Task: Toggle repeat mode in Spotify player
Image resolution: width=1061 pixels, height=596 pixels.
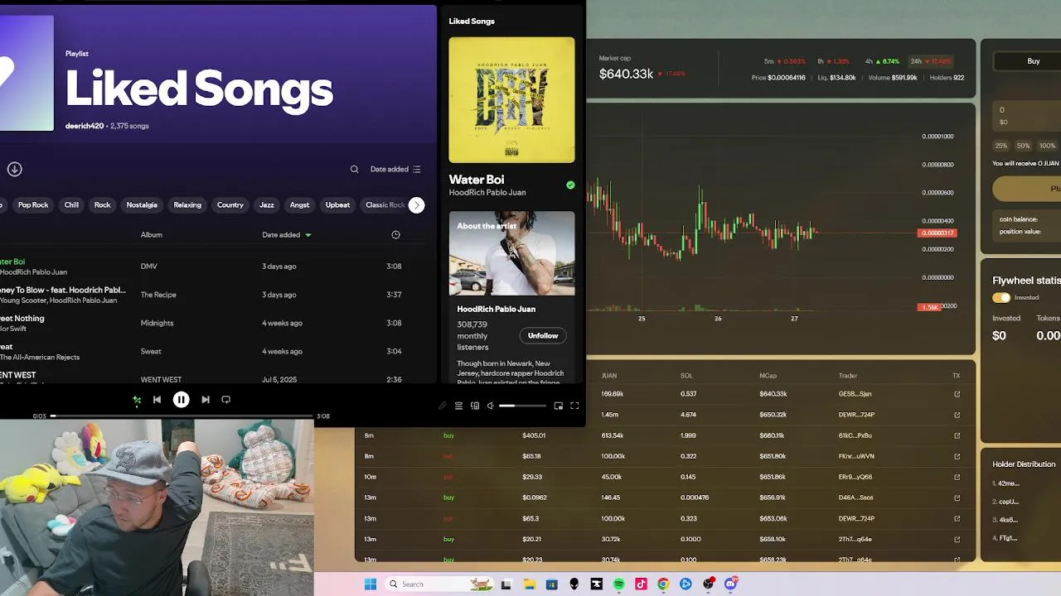Action: coord(225,400)
